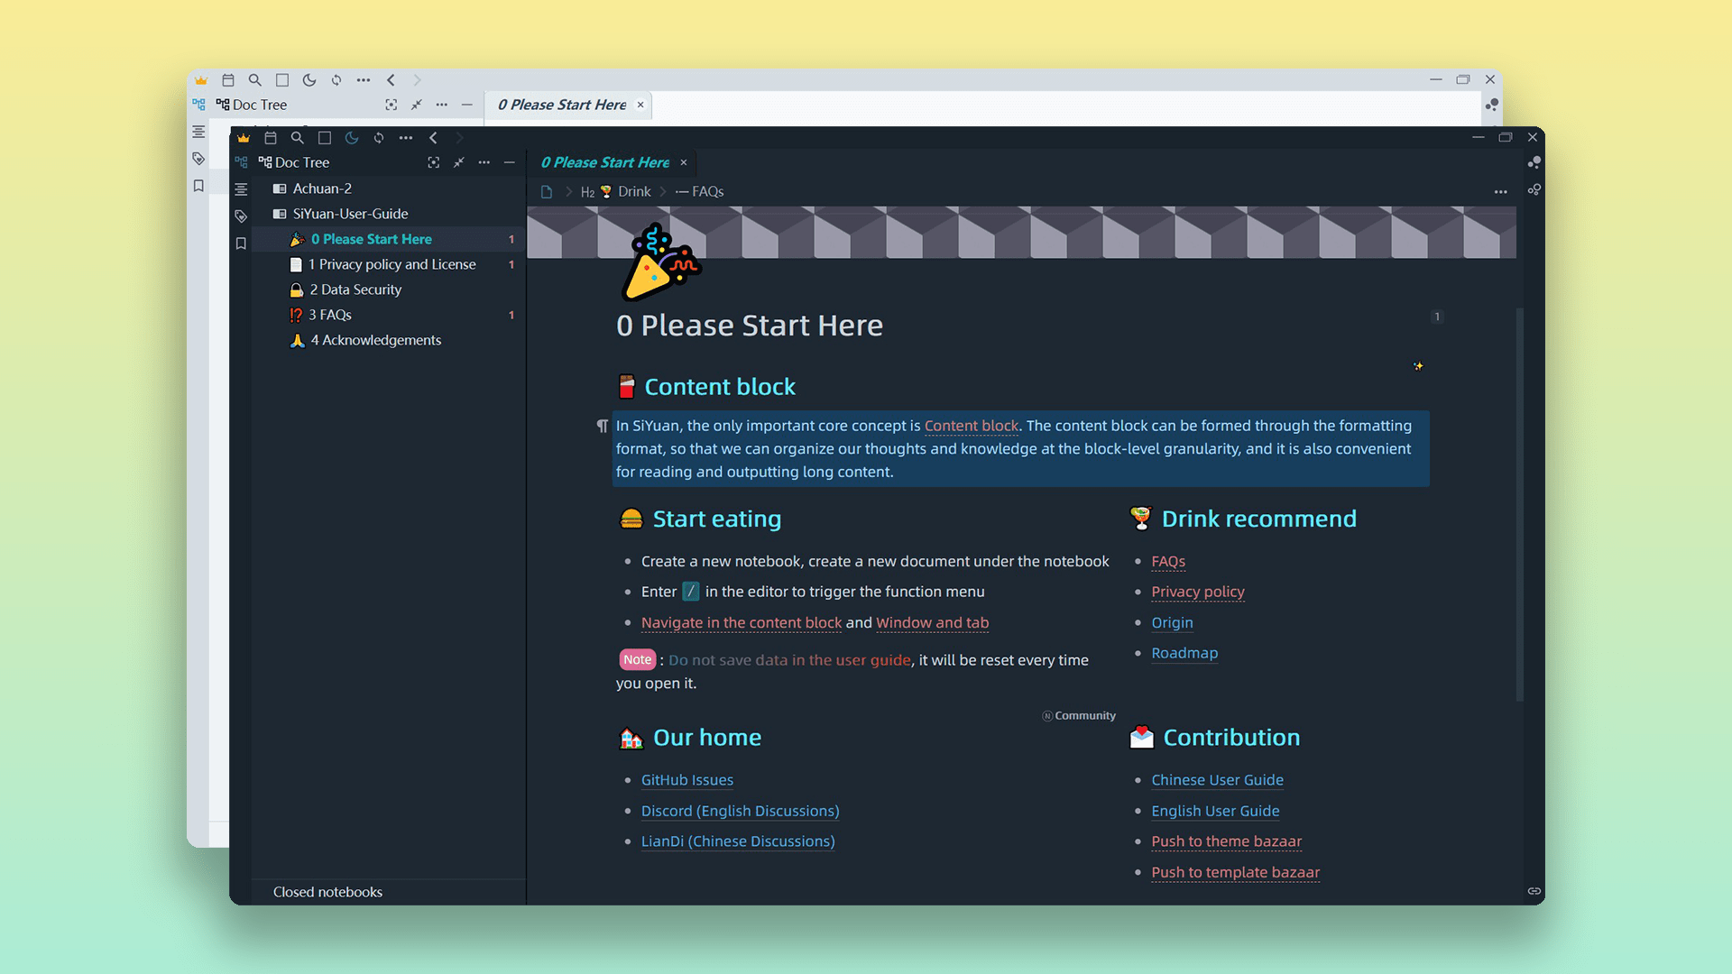Screen dimensions: 1732x974
Task: Open Closed notebooks section
Action: (x=327, y=892)
